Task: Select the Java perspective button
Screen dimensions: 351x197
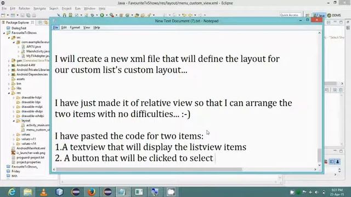Action: [x=319, y=15]
